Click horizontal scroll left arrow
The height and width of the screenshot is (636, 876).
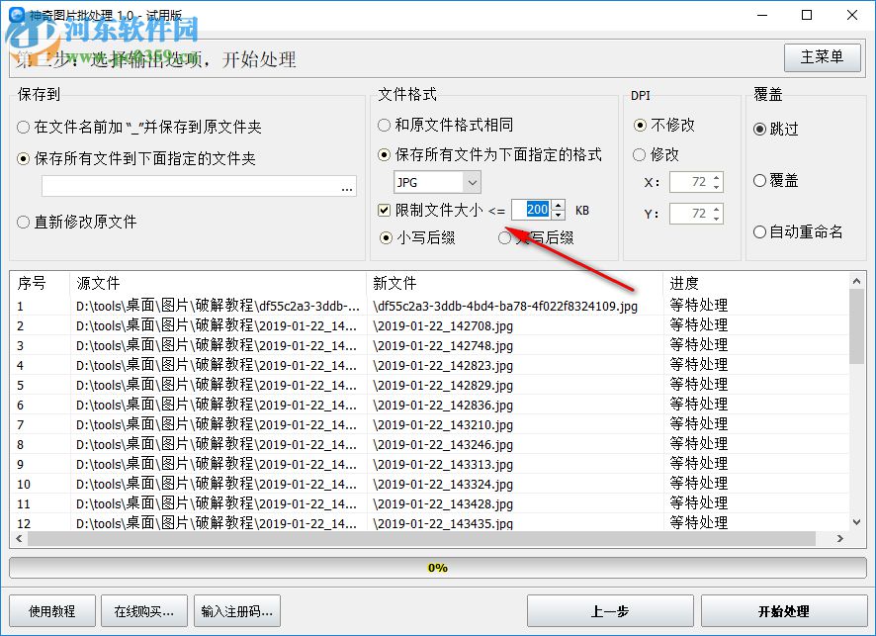(19, 539)
